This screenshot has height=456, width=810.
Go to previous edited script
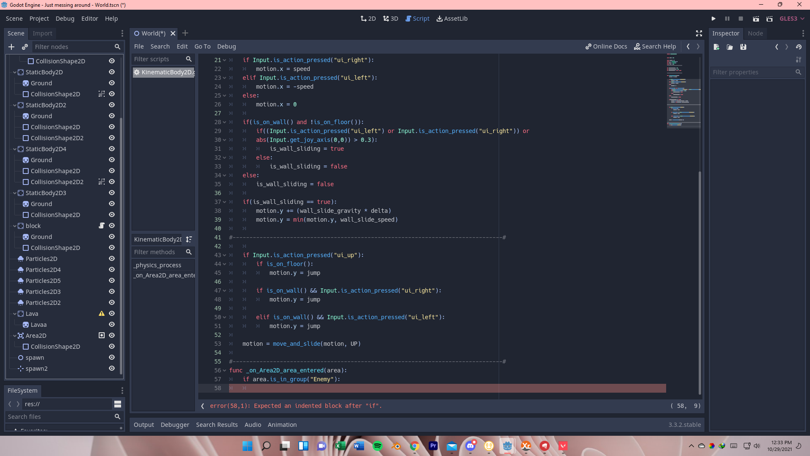(x=688, y=46)
